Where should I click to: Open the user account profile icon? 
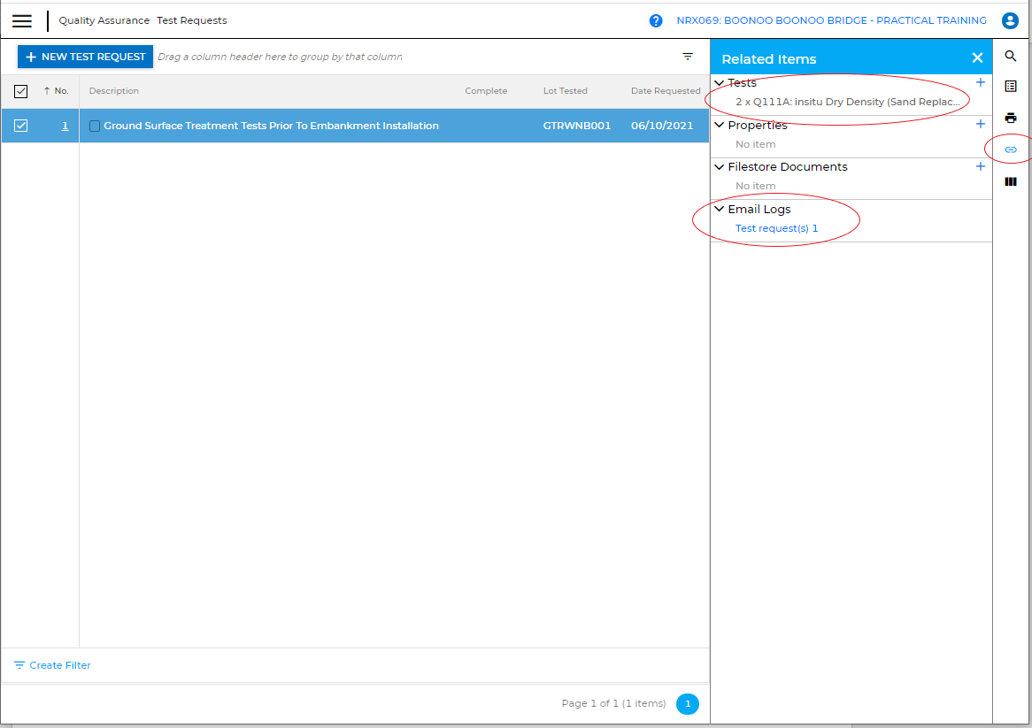[1010, 21]
